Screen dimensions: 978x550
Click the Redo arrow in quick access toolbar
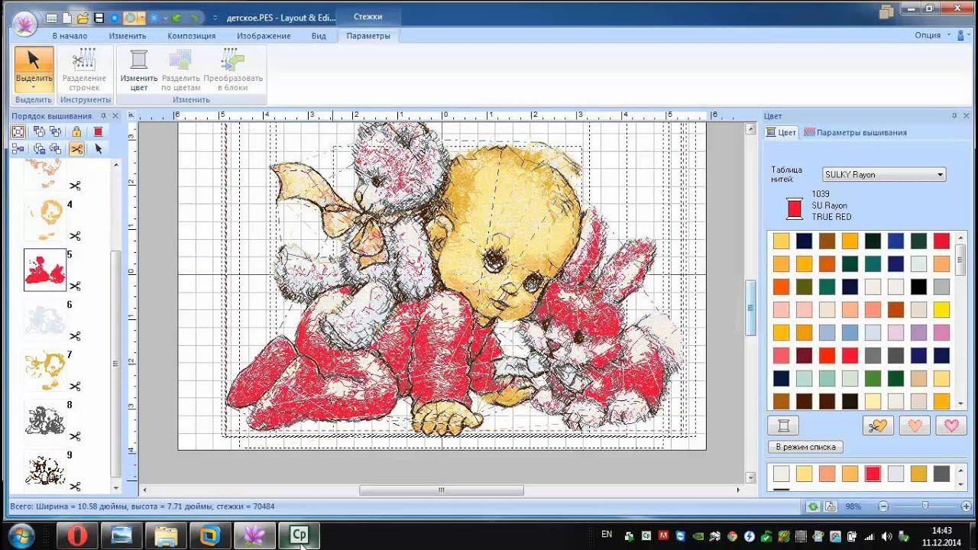pos(193,18)
